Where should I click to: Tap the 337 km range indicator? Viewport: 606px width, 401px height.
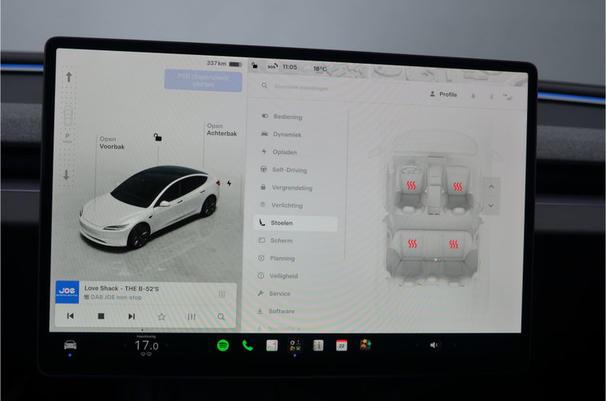click(x=224, y=63)
